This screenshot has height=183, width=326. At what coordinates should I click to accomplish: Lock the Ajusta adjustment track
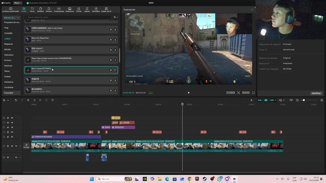click(x=8, y=118)
